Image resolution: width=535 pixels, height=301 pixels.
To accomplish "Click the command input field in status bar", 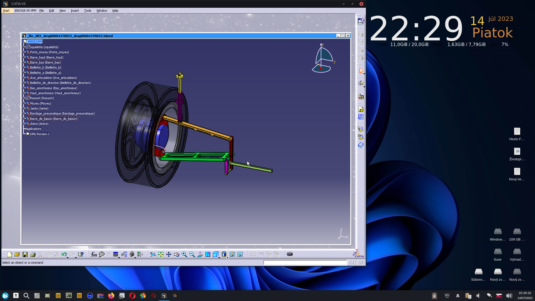I will [305, 263].
